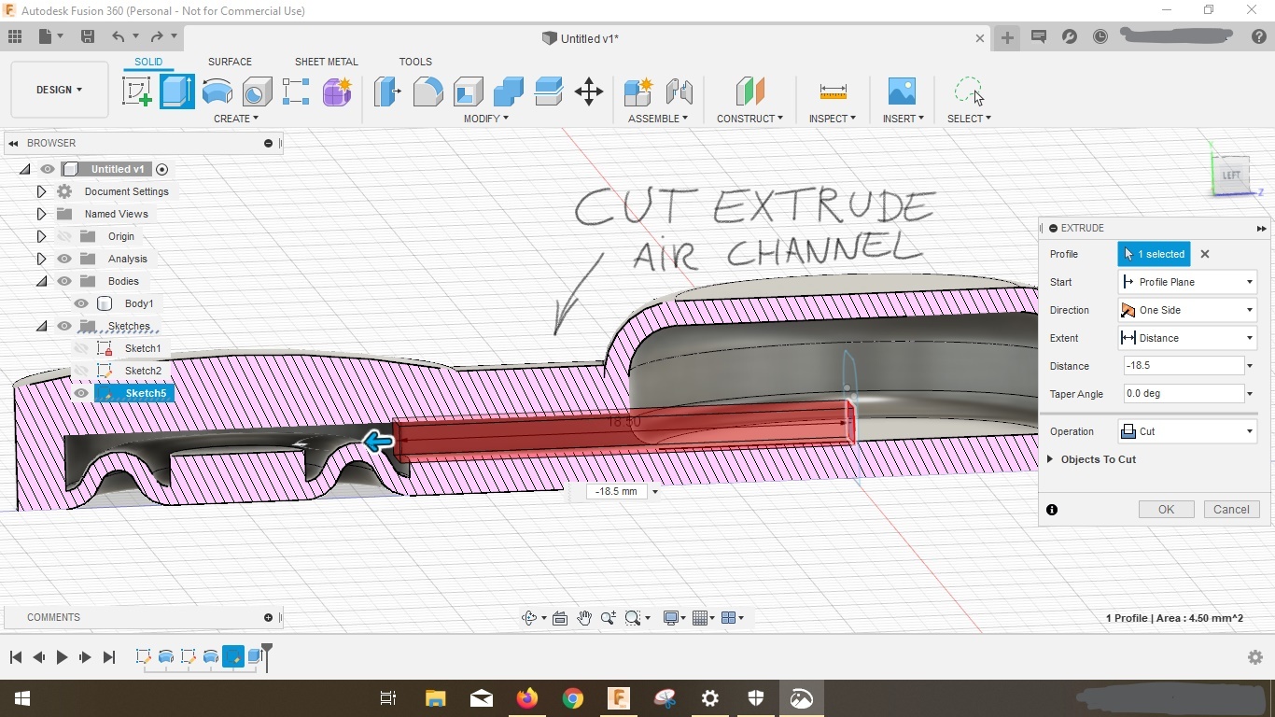Screen dimensions: 1275x717
Task: Select the Joint tool
Action: coord(680,91)
